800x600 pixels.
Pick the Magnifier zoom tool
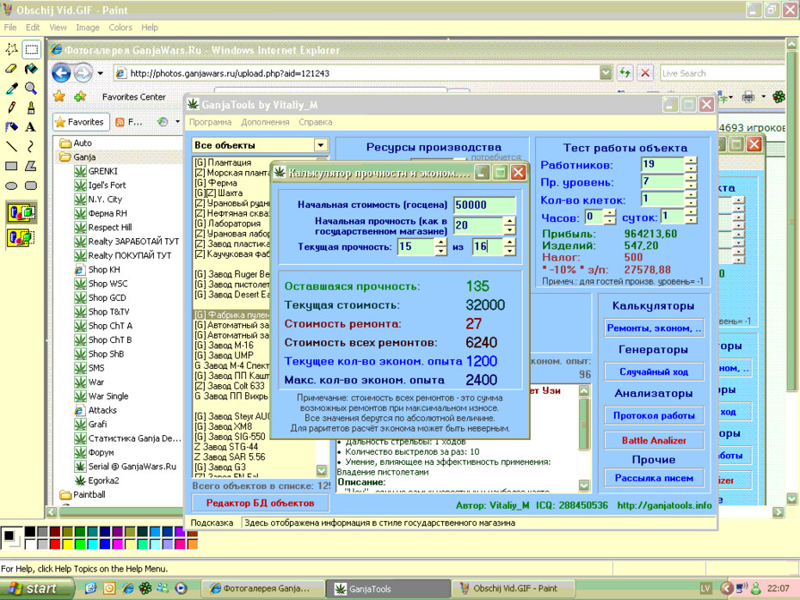pos(31,89)
